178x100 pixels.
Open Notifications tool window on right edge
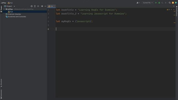(177, 11)
